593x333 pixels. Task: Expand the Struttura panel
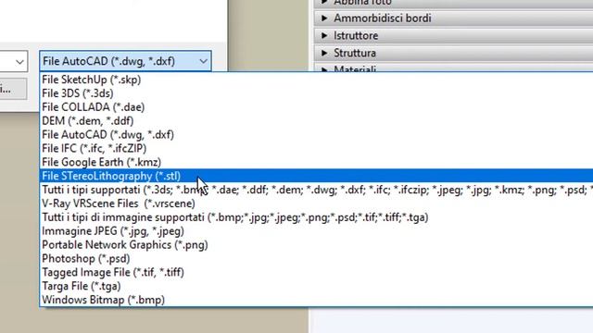pos(453,53)
